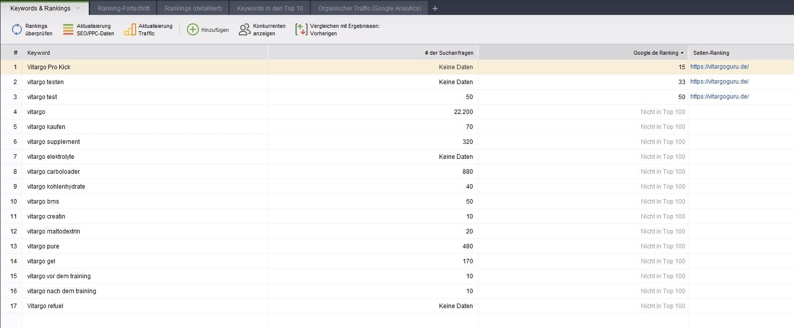Screen dimensions: 794x328
Task: Select the keyword 'Vitargo refuel'
Action: (x=45, y=306)
